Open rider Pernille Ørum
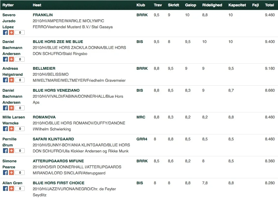This screenshot has height=199, width=278. pos(9,142)
